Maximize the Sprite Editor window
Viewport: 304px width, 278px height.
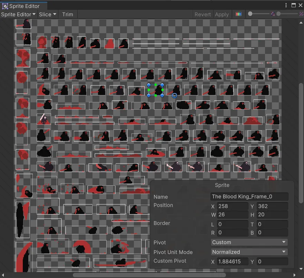tap(294, 5)
